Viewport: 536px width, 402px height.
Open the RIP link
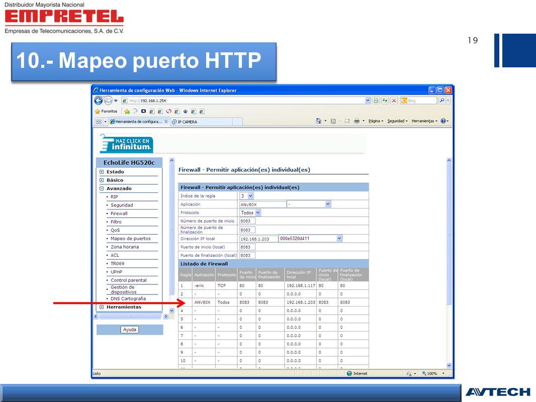coord(114,197)
